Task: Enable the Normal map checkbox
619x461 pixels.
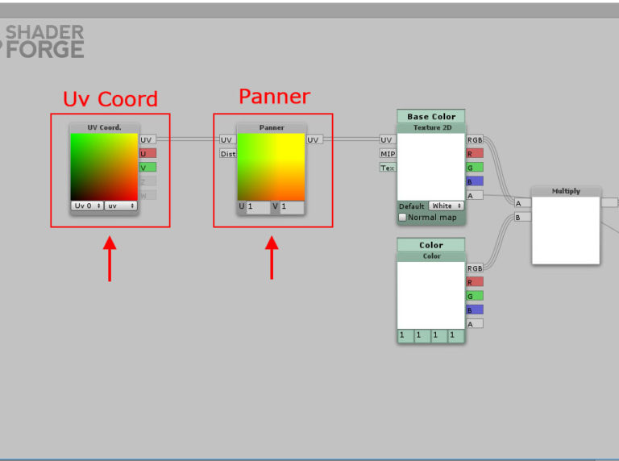Action: 403,218
